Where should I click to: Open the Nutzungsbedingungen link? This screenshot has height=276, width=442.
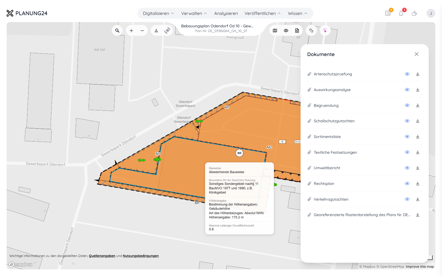click(x=141, y=256)
